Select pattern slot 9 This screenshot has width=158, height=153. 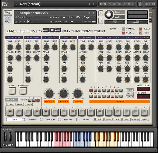pyautogui.click(x=91, y=96)
